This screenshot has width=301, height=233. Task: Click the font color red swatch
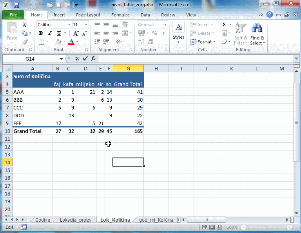[71, 42]
